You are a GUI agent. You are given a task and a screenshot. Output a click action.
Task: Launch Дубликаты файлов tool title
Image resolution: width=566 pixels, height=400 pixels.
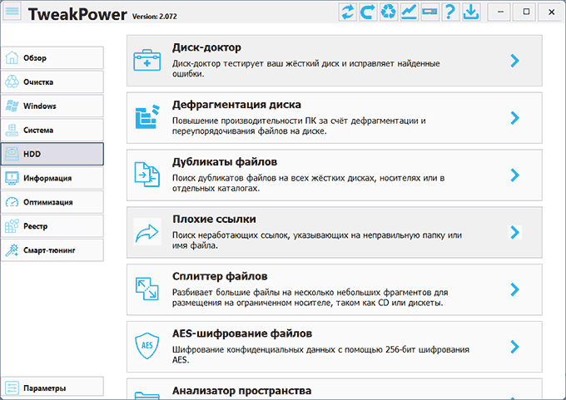[225, 162]
